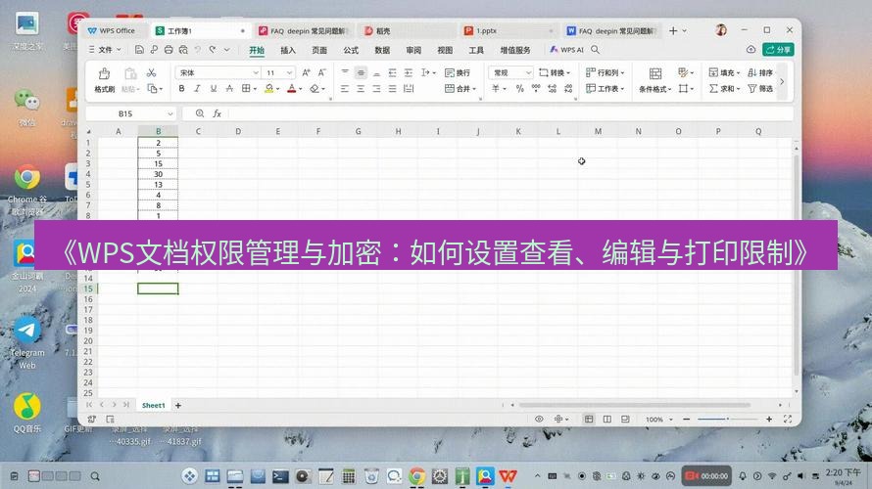Apply percent style format

point(519,88)
